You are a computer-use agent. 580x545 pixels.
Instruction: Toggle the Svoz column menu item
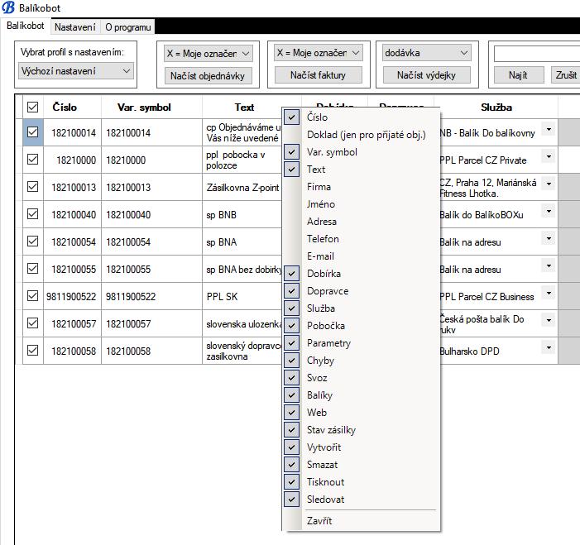click(362, 378)
